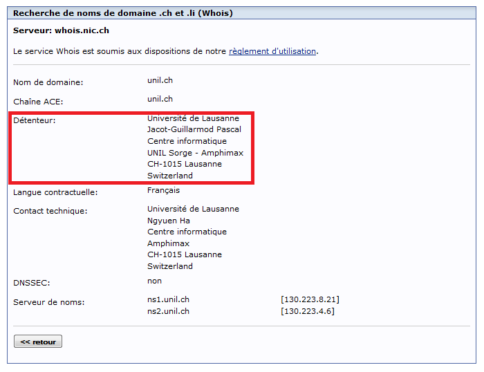This screenshot has height=372, width=484.
Task: Click the unil.ch value for Chaîne ACE
Action: 160,99
